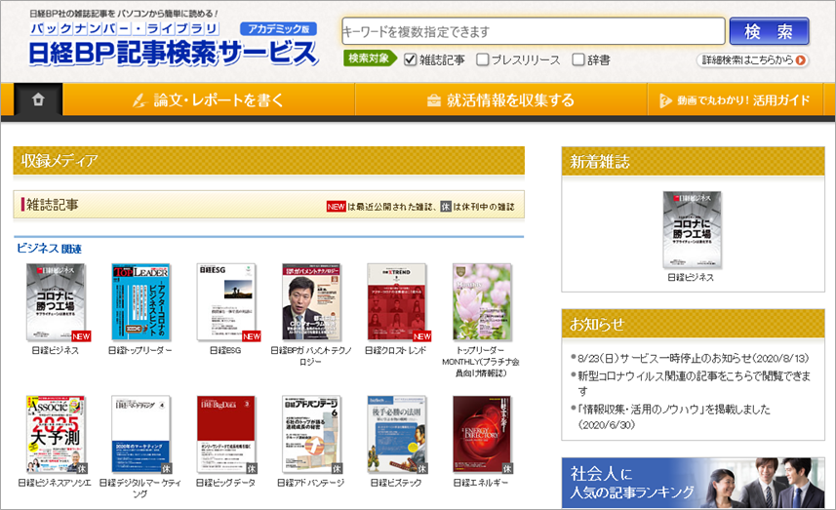
Task: Click the 検索 search button
Action: 769,31
